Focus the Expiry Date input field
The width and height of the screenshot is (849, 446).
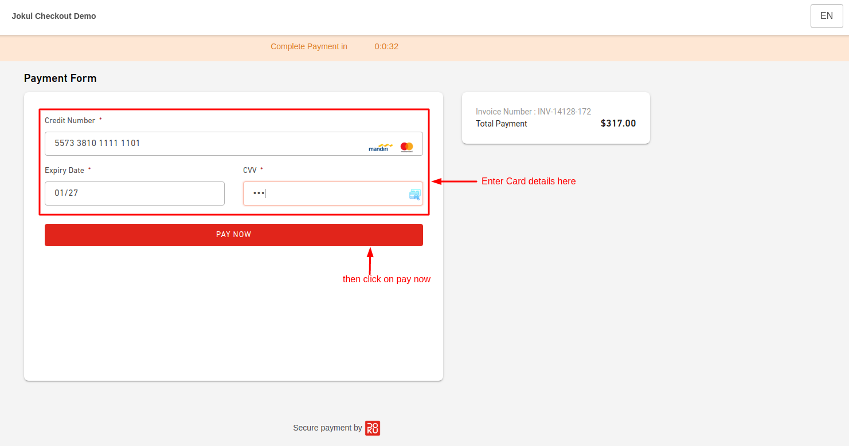(x=135, y=194)
